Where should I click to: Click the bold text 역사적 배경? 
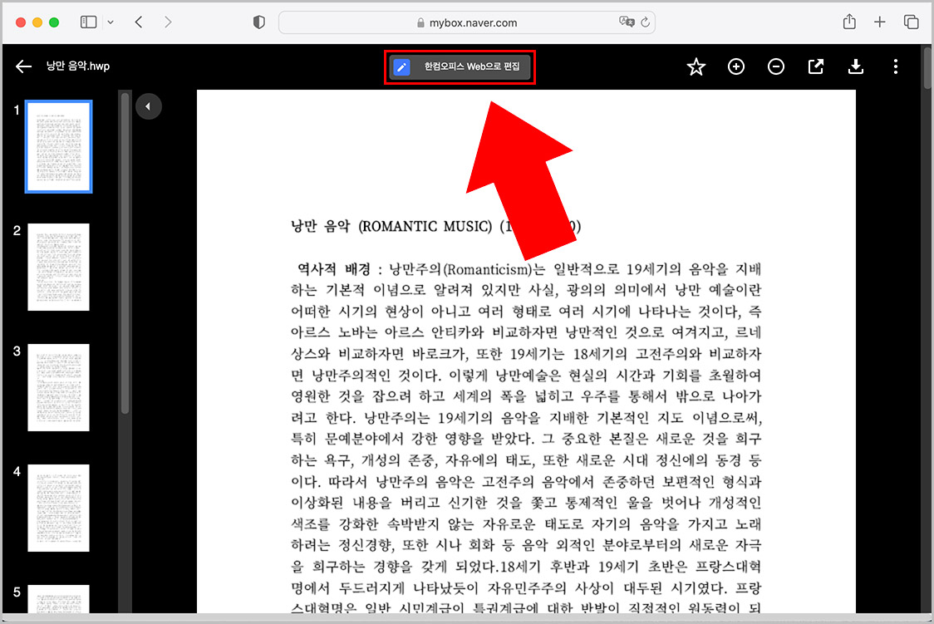333,269
